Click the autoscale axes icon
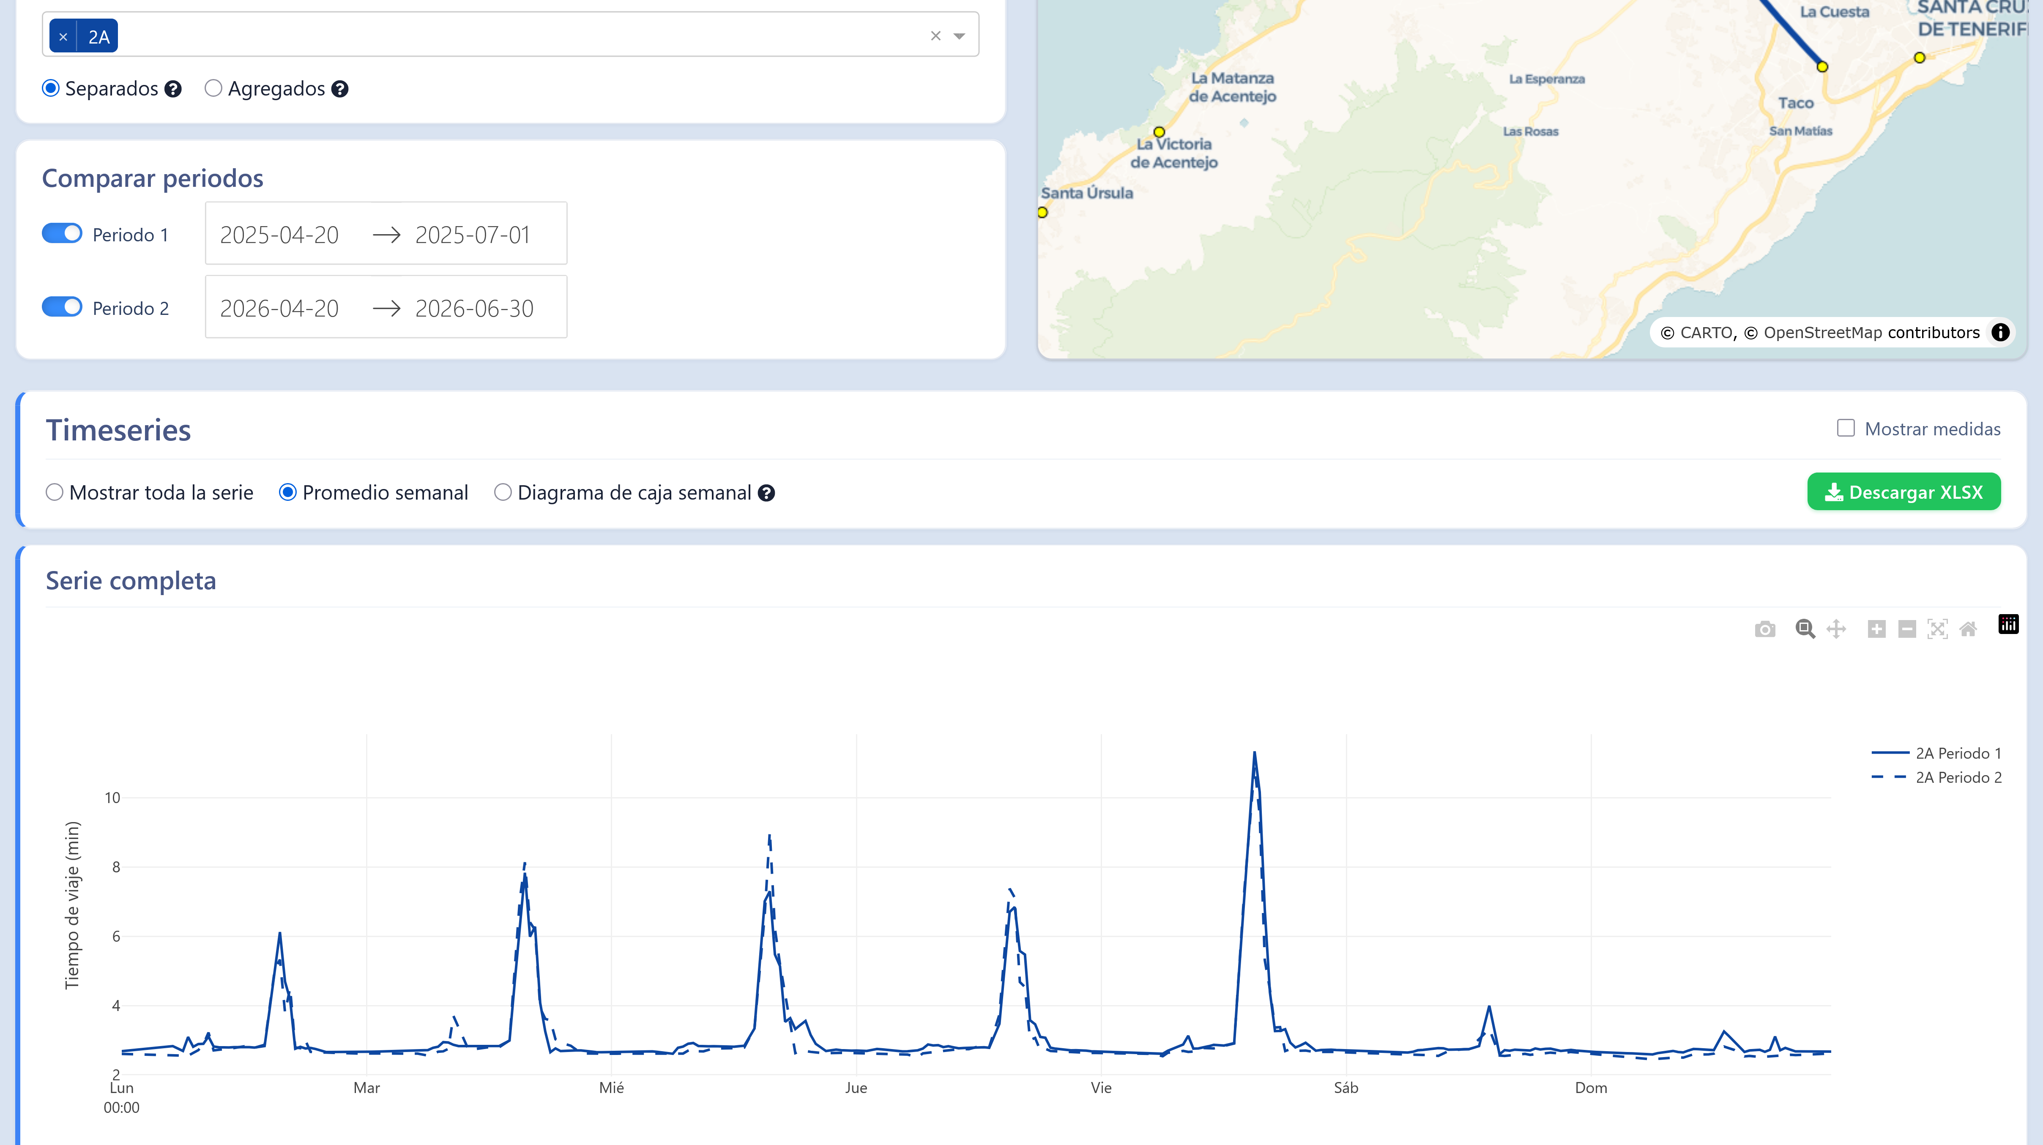 click(1937, 630)
